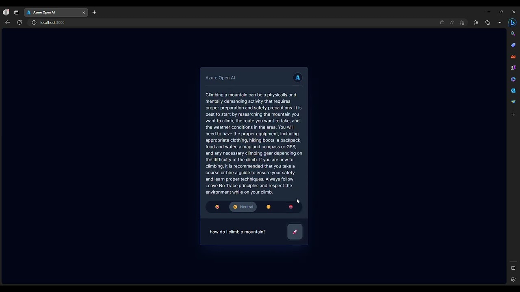Click the rocket send button
This screenshot has width=520, height=292.
(x=295, y=232)
